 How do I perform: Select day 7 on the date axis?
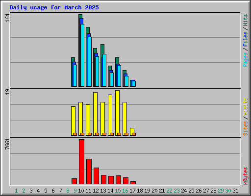[x=60, y=191]
